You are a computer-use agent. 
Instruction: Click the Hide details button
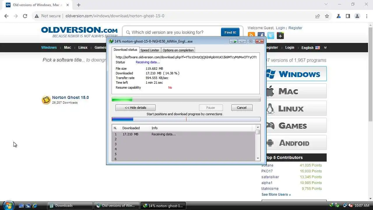click(136, 108)
